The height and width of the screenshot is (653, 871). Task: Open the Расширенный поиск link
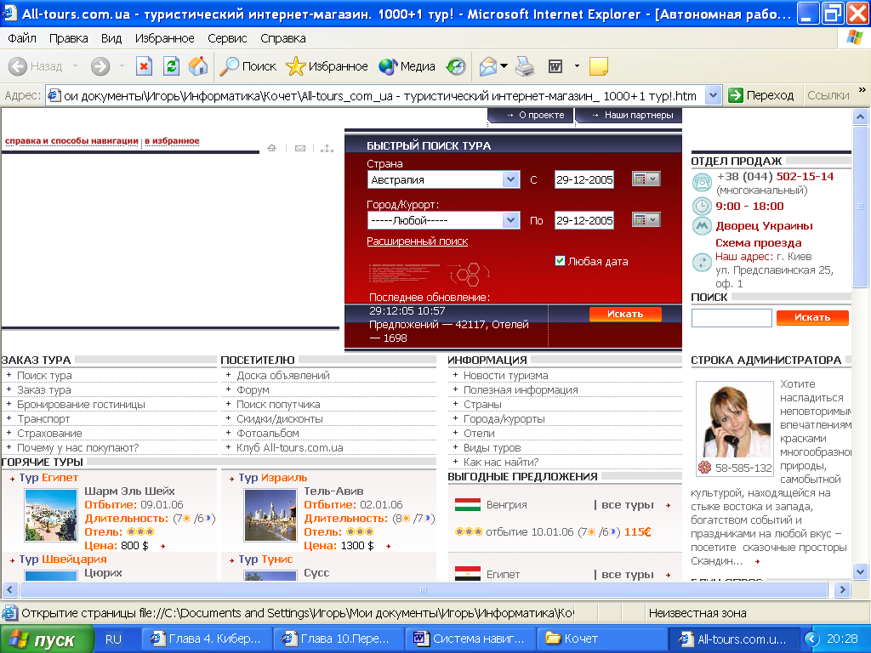pos(417,241)
